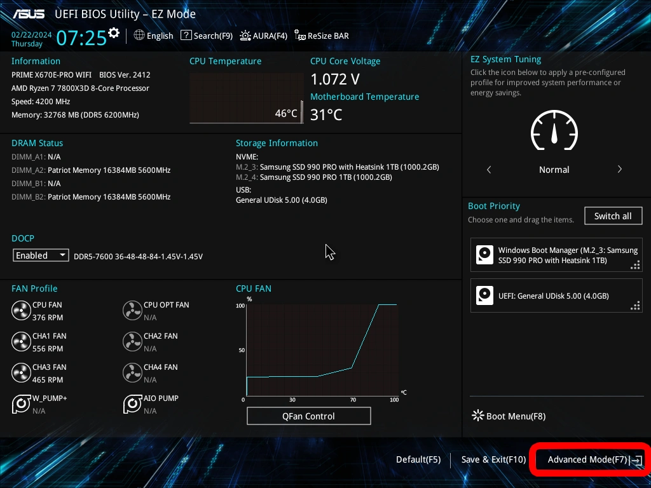Toggle the ReSize BAR icon
Image resolution: width=651 pixels, height=488 pixels.
[x=300, y=36]
